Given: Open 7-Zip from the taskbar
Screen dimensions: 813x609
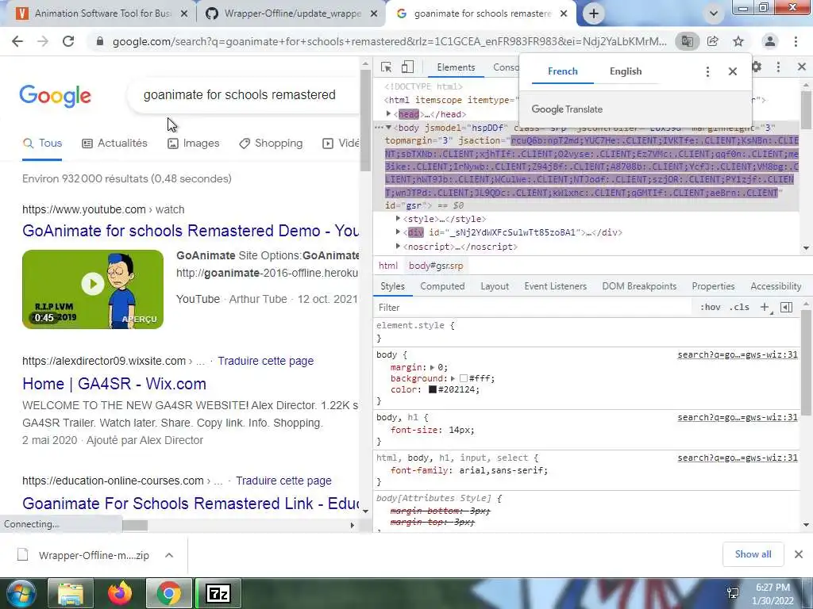Looking at the screenshot, I should pos(218,593).
